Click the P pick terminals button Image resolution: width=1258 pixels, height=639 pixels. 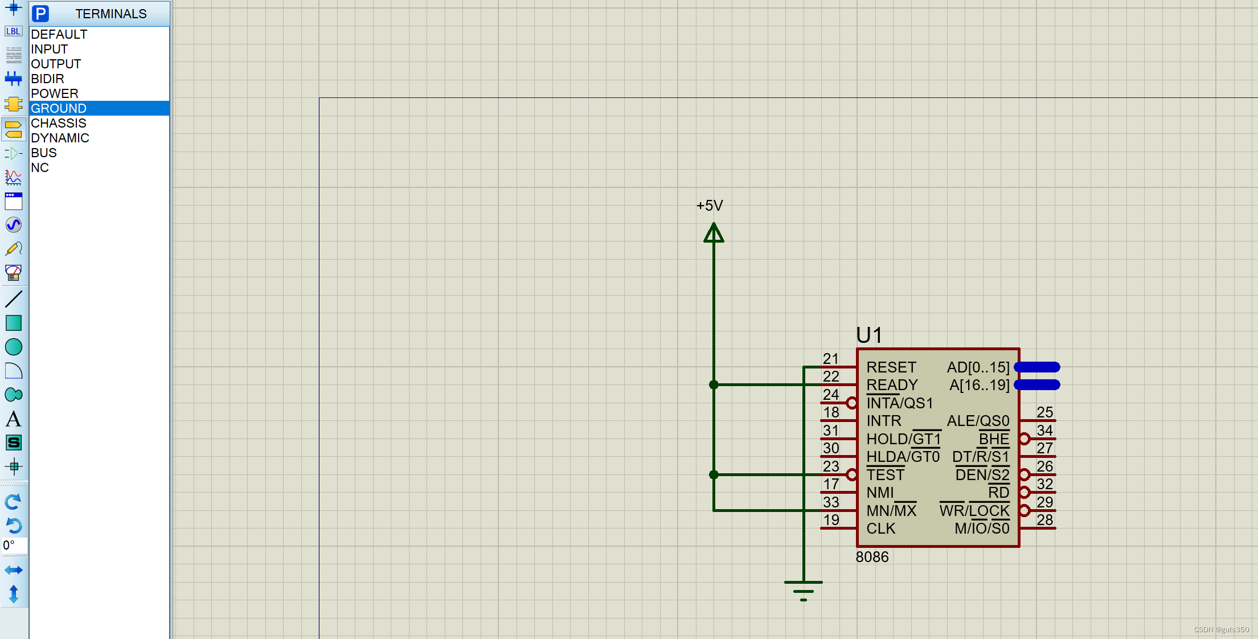(40, 13)
